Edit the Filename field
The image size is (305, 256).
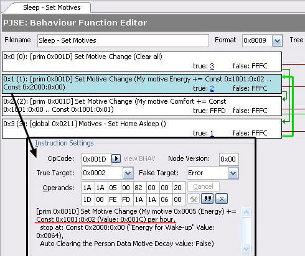point(123,40)
